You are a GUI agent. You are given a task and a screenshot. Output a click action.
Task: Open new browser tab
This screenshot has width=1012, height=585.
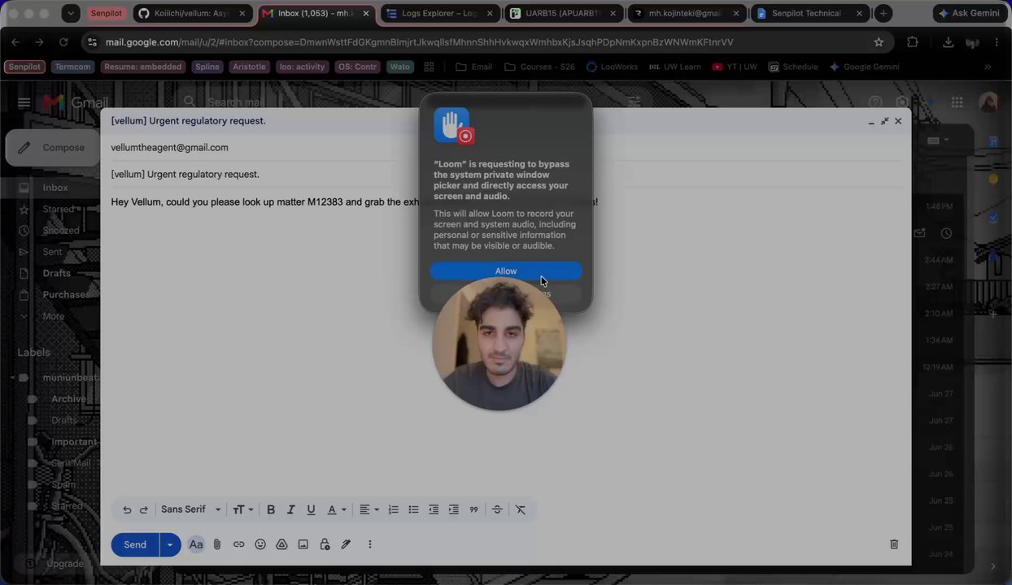pos(883,13)
